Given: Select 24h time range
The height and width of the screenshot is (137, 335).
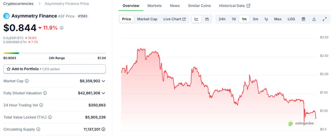Looking at the screenshot, I should coord(222,19).
